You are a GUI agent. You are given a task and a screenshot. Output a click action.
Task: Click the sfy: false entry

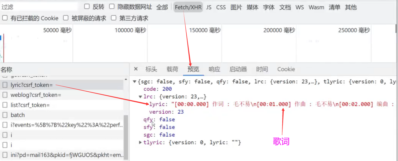click(159, 127)
